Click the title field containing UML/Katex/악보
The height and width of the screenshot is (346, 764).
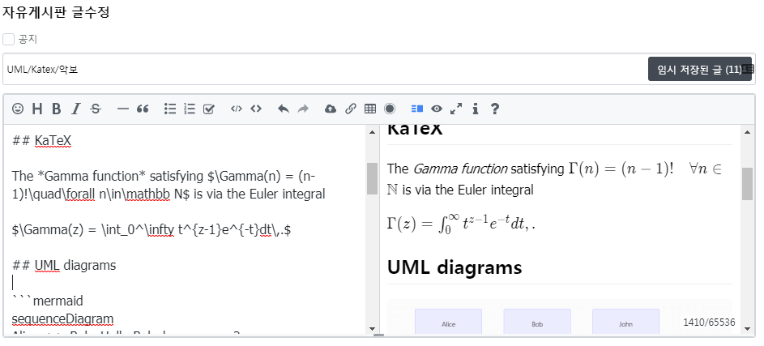pyautogui.click(x=324, y=70)
